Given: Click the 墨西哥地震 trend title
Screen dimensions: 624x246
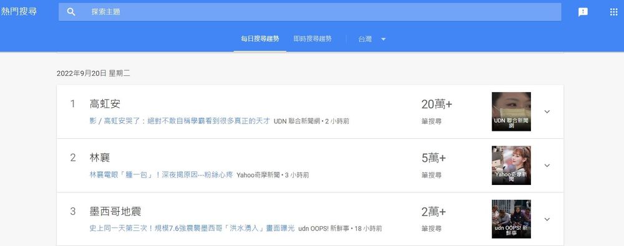Looking at the screenshot, I should point(115,211).
